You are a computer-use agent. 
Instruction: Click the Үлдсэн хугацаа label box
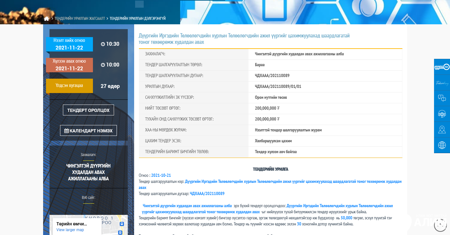(x=69, y=86)
